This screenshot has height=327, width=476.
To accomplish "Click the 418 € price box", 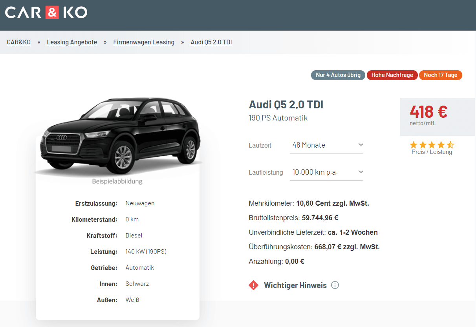I will (438, 117).
